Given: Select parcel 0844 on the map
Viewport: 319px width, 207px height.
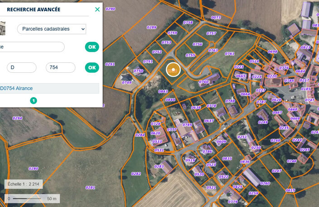Looking at the screenshot, I should (170, 99).
